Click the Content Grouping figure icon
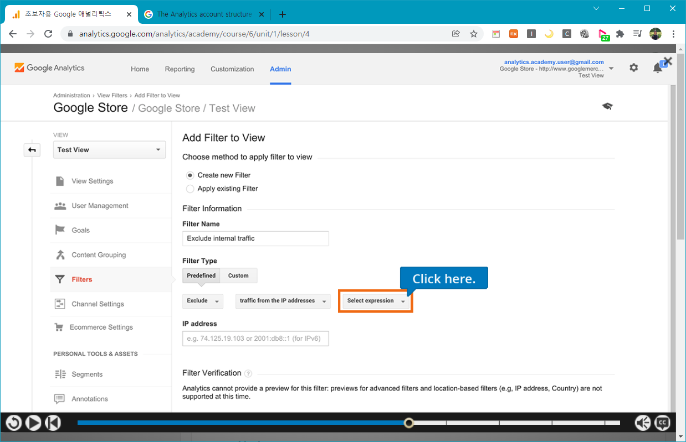Screen dimensions: 686x442 coord(60,255)
